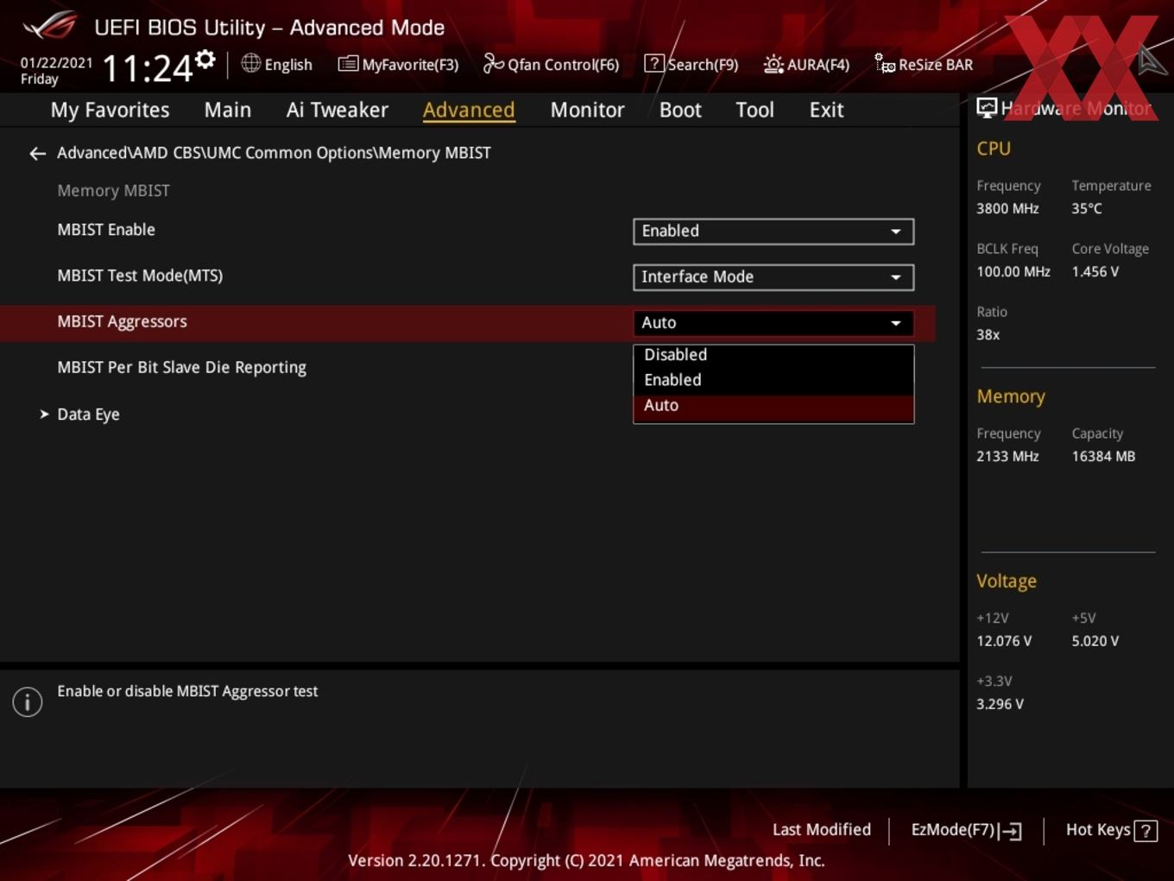
Task: Go to the Boot tab
Action: (x=680, y=110)
